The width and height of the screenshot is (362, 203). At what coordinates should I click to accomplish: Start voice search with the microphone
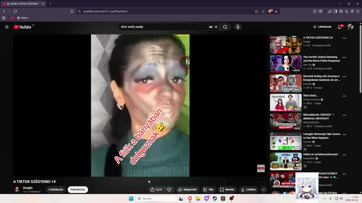238,27
